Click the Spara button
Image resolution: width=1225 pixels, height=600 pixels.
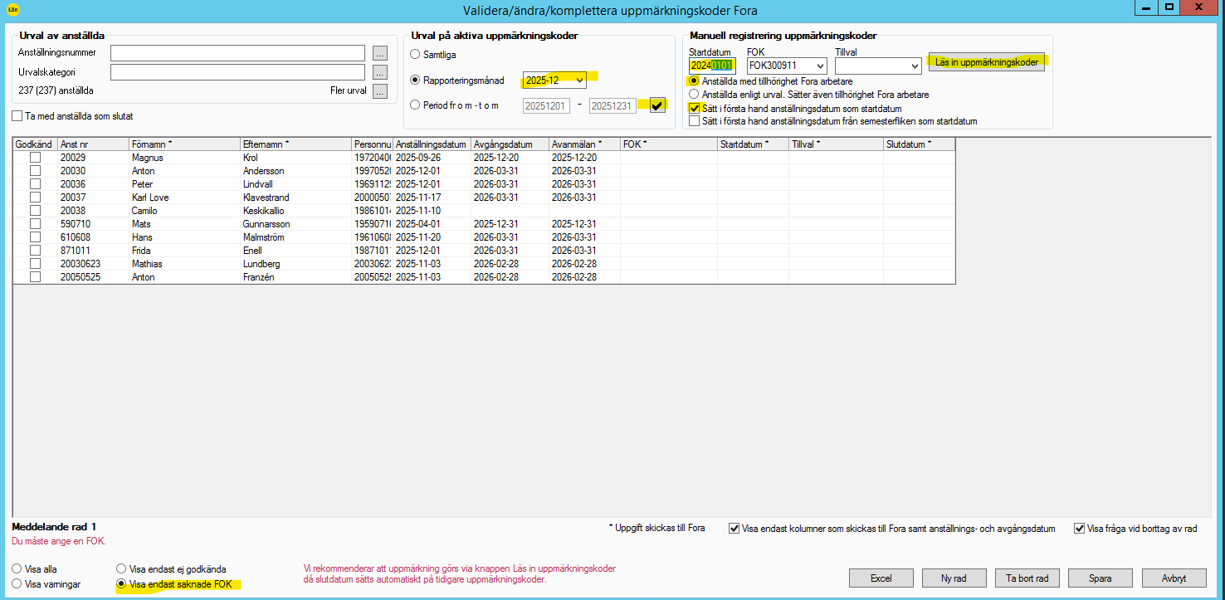tap(1101, 578)
